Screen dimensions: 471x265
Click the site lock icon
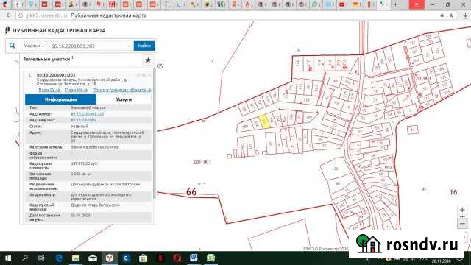[x=442, y=15]
